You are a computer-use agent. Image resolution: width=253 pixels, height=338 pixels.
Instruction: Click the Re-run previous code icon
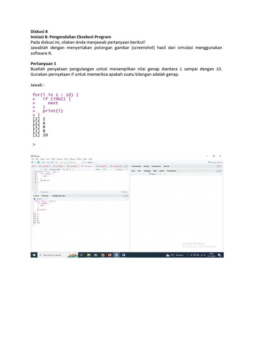(x=104, y=169)
